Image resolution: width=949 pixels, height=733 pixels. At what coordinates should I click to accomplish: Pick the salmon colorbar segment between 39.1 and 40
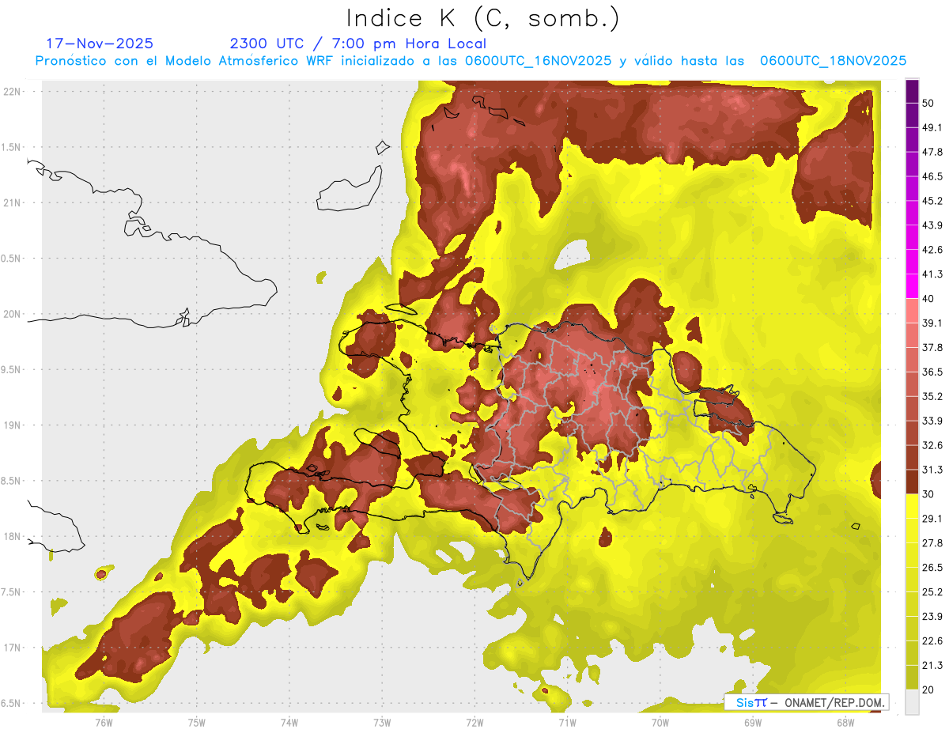coord(912,311)
